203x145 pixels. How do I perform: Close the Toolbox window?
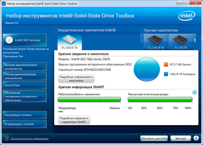pyautogui.click(x=196, y=3)
